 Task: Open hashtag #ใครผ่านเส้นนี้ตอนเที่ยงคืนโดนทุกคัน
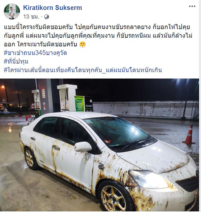[x=83, y=70]
